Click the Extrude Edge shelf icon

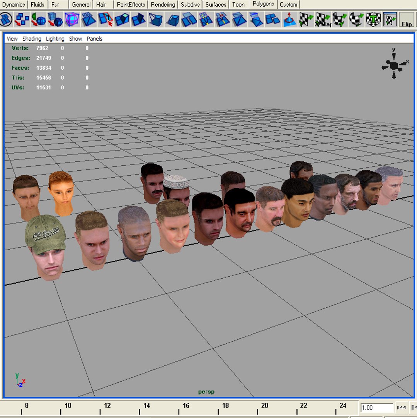[x=139, y=19]
